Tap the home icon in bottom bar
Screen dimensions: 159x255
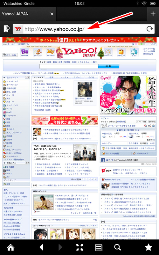[11, 247]
